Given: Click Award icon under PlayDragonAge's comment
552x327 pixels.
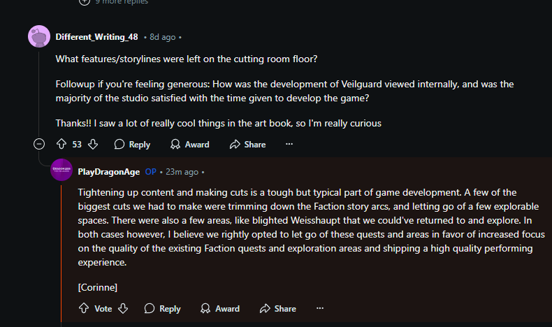Looking at the screenshot, I should tap(205, 308).
